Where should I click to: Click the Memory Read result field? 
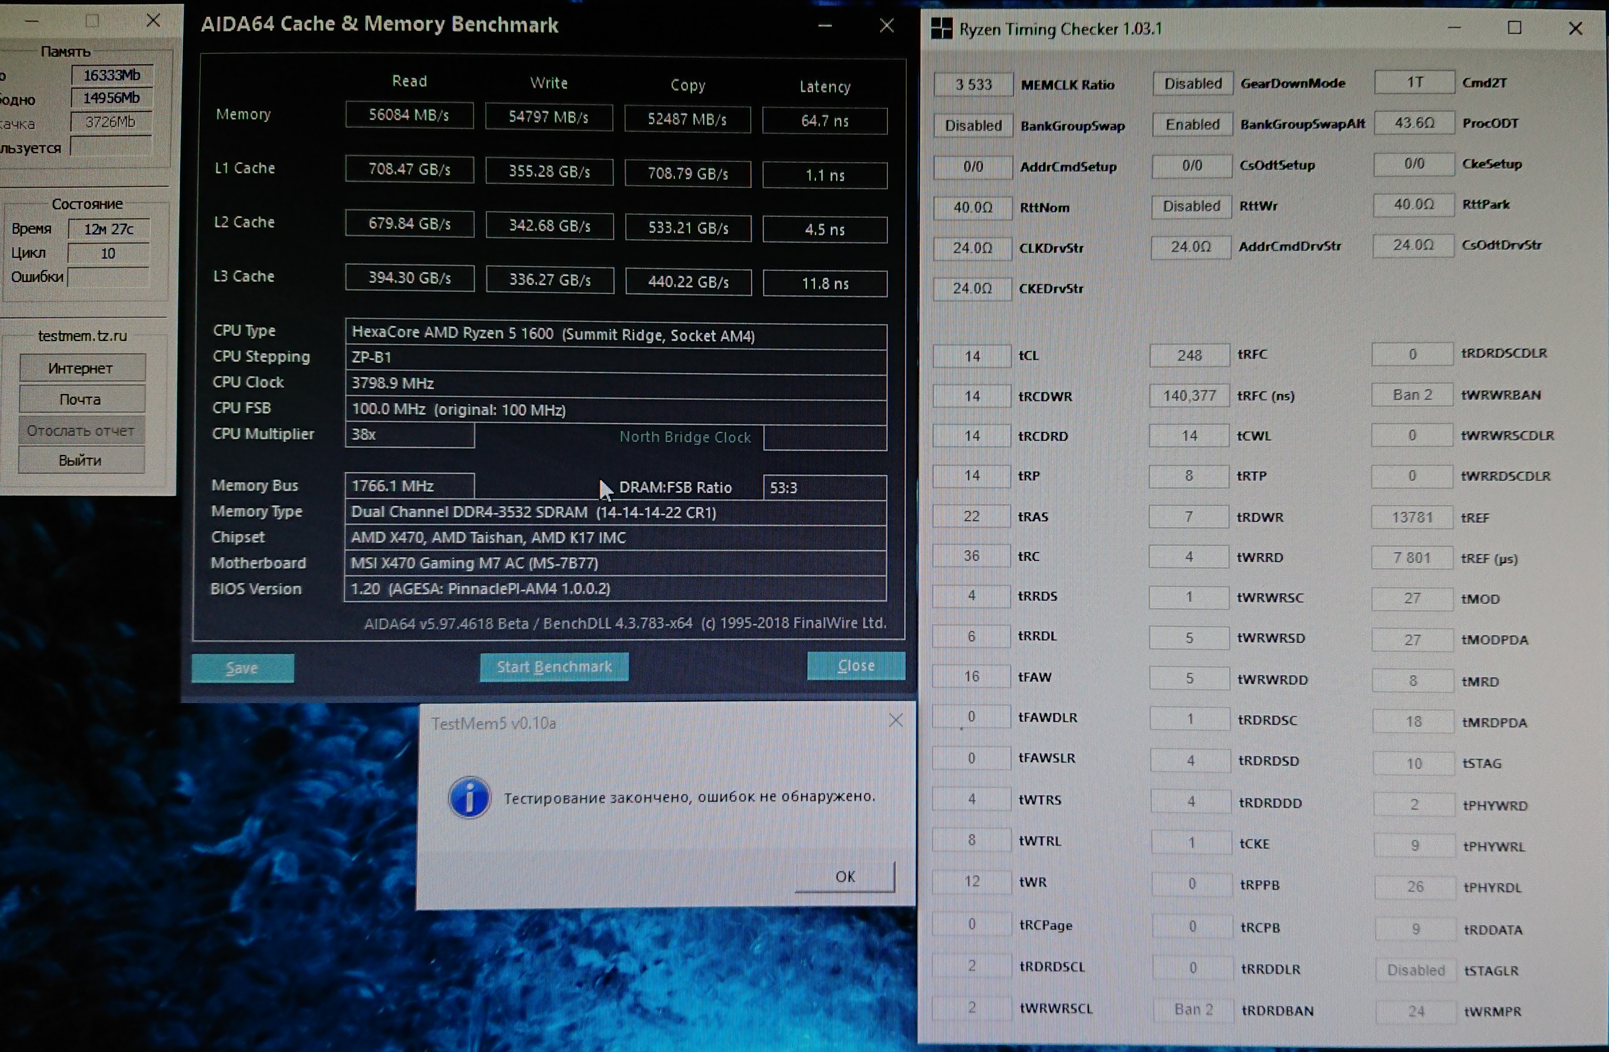[x=409, y=115]
